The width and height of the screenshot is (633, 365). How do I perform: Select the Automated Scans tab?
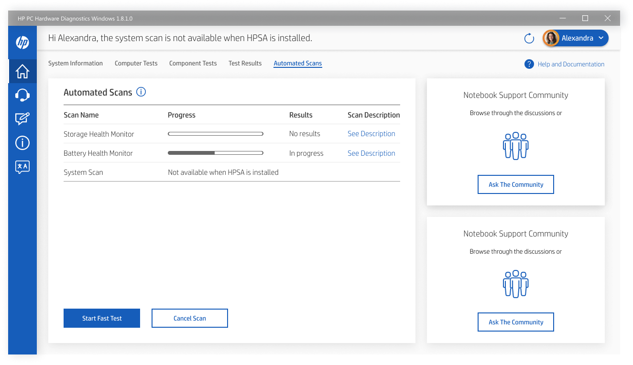(298, 63)
